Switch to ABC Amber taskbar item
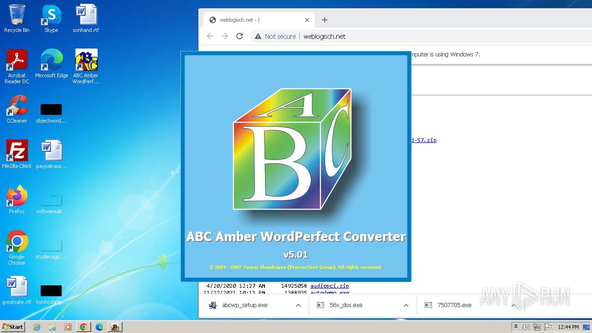The image size is (592, 333). tap(115, 327)
